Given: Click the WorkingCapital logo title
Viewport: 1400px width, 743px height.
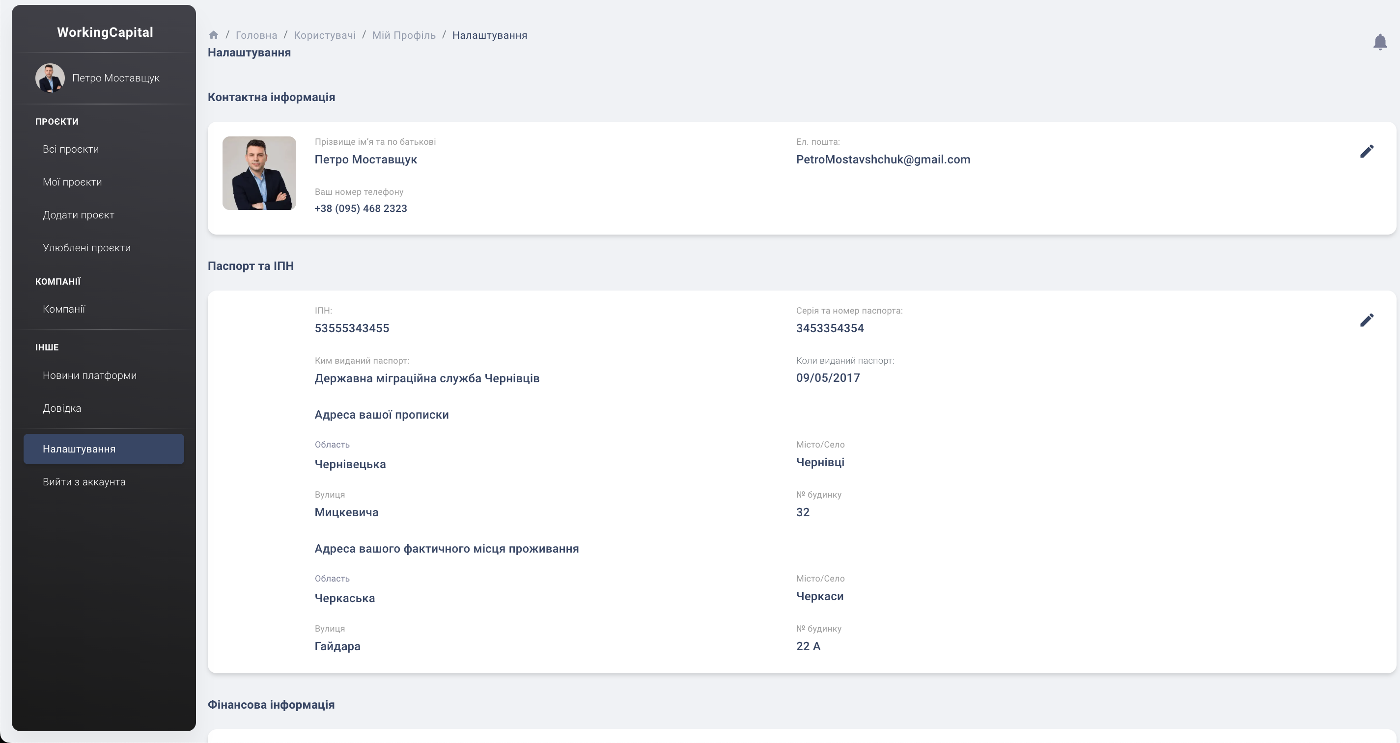Looking at the screenshot, I should pyautogui.click(x=105, y=32).
